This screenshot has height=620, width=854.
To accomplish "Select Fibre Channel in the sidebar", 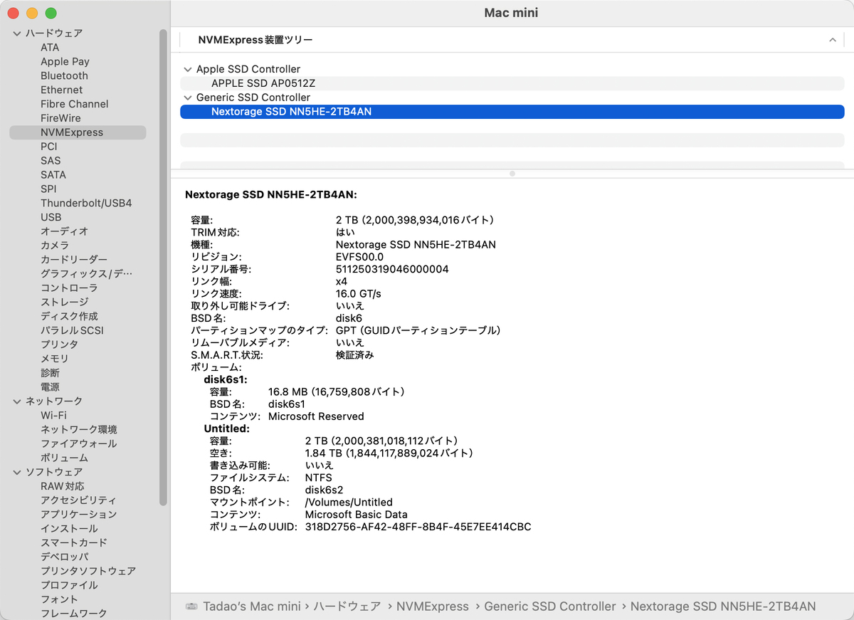I will click(x=74, y=105).
